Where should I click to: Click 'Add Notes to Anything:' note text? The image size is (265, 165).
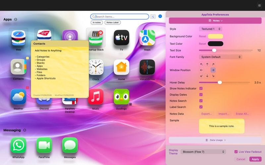(x=48, y=50)
